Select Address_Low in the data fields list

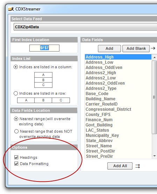pyautogui.click(x=118, y=62)
